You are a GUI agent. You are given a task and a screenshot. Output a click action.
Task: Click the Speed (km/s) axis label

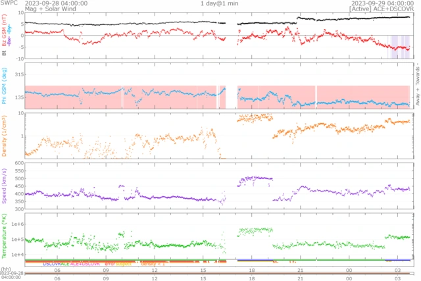pos(4,186)
